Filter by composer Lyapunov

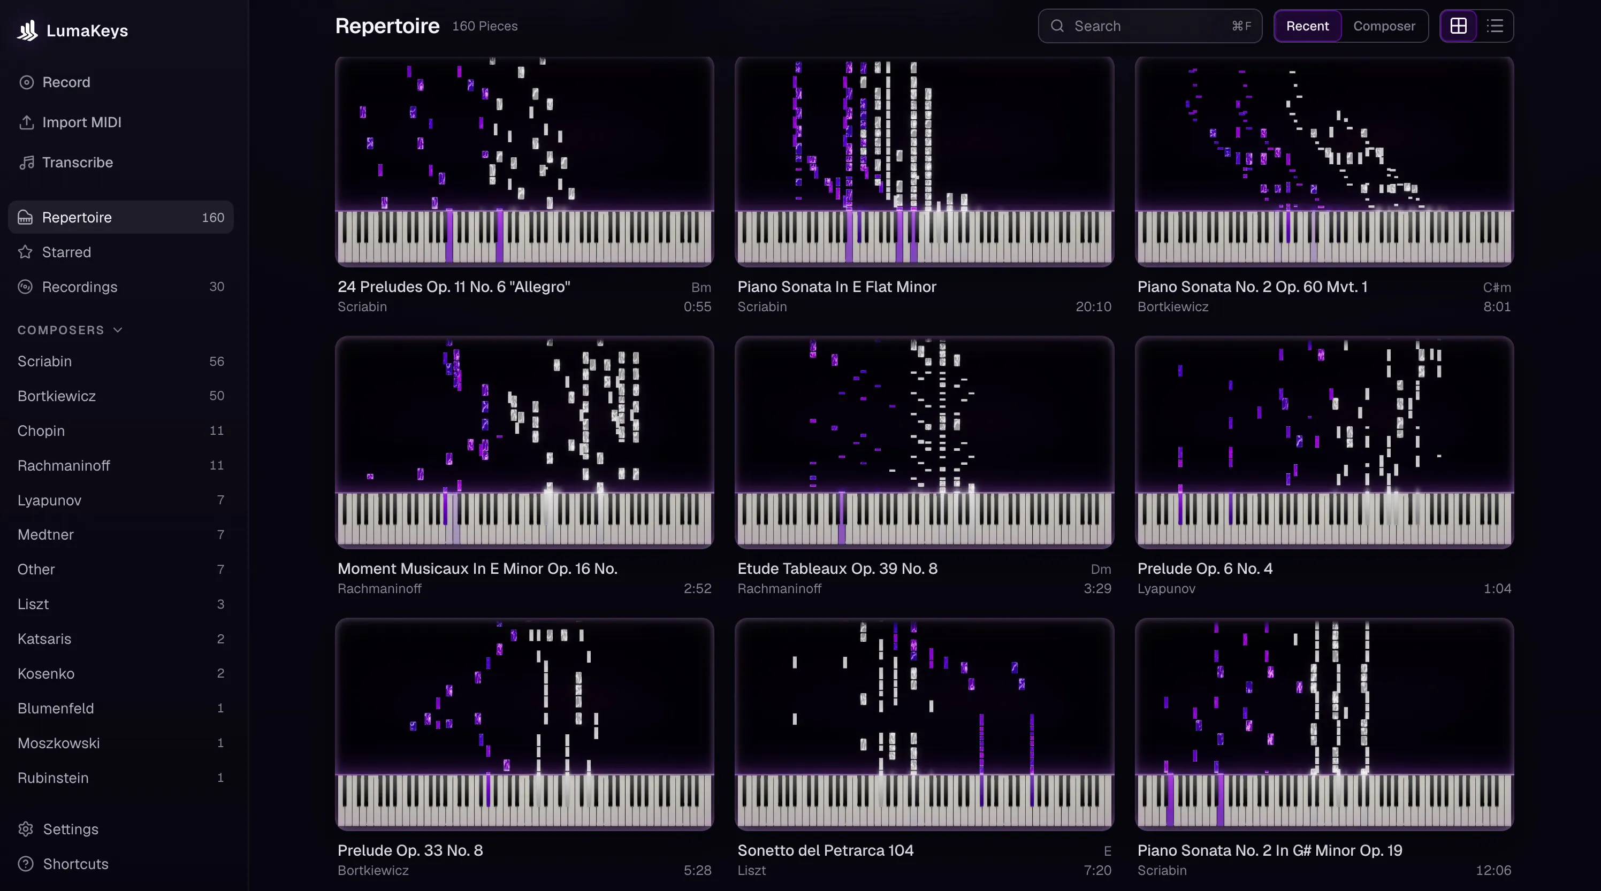click(x=120, y=501)
